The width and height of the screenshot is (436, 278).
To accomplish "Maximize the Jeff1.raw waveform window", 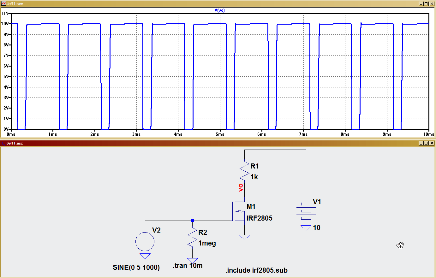I will 426,4.
